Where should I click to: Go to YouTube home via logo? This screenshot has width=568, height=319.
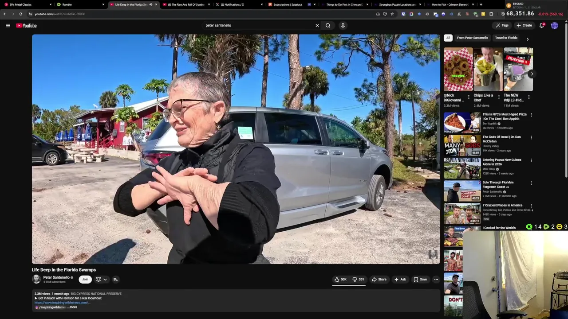point(26,25)
